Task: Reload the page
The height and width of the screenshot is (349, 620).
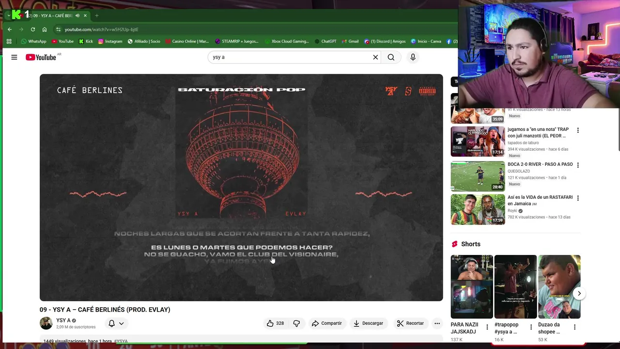Action: [x=33, y=29]
